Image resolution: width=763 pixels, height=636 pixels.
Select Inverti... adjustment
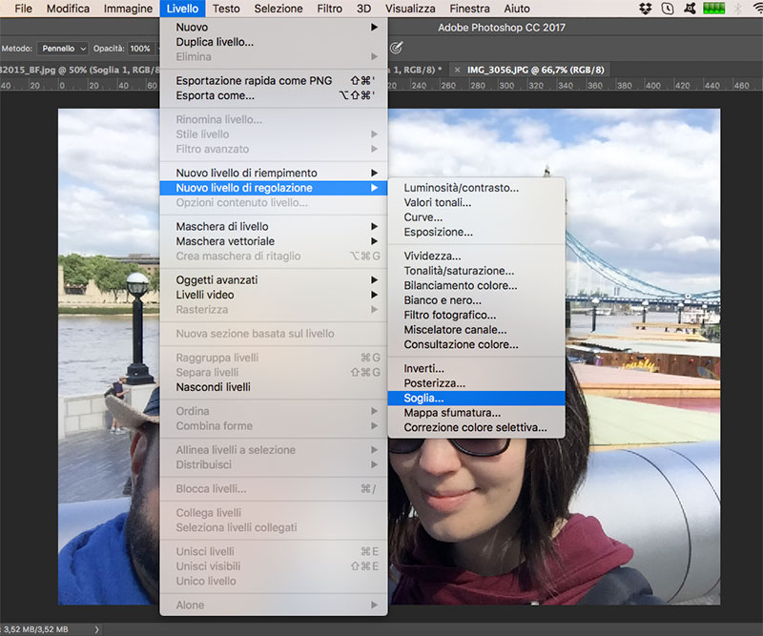476,368
